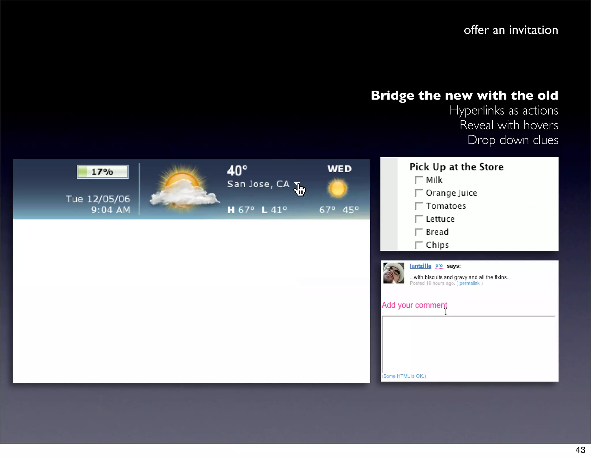Viewport: 591px width, 458px height.
Task: Click the Add your comment heading
Action: click(414, 305)
